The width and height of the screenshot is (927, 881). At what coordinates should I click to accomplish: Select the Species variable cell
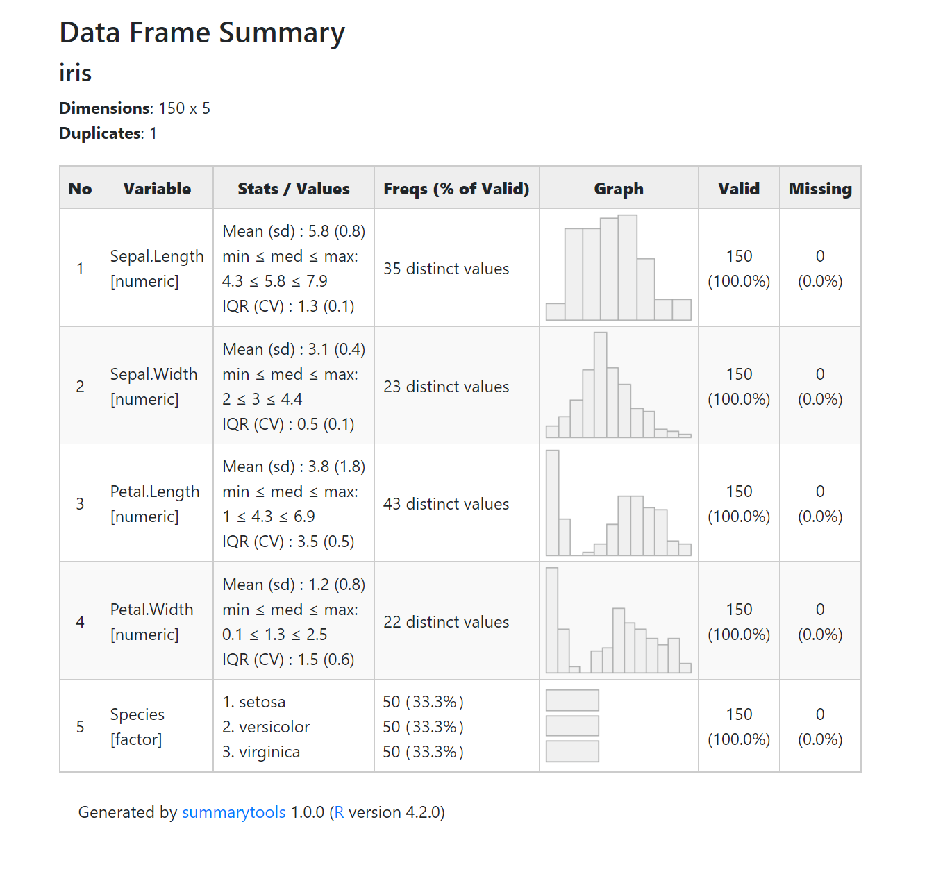tap(137, 715)
